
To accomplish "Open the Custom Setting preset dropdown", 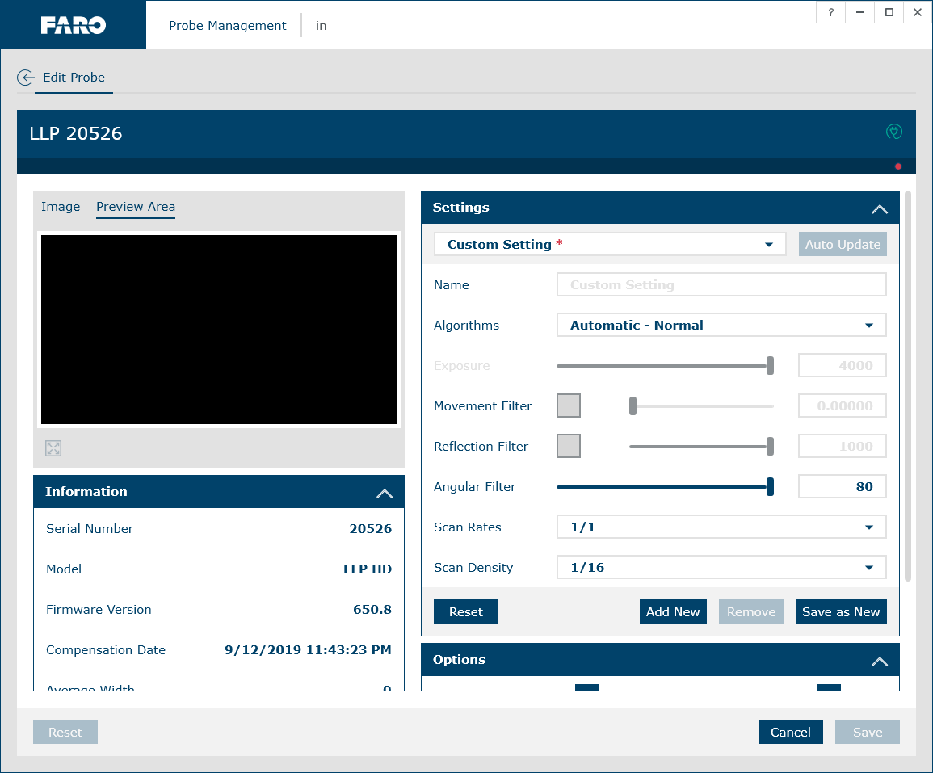I will coord(610,244).
